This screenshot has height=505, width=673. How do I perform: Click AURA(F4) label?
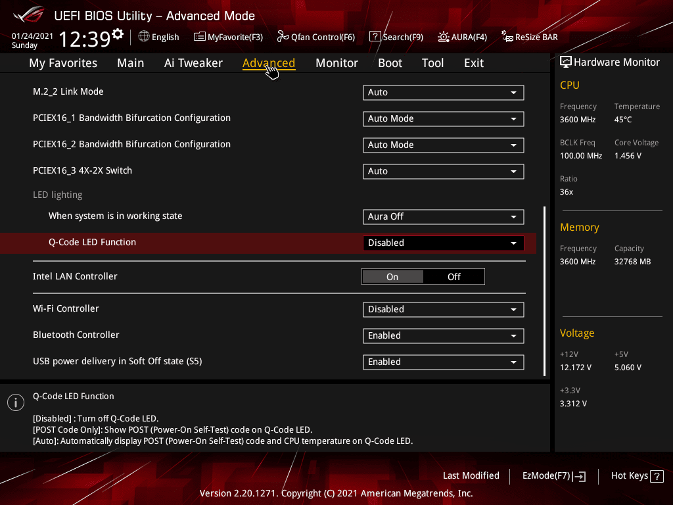point(469,37)
